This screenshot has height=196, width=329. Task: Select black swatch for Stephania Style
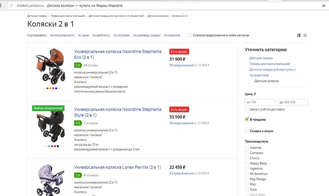(x=58, y=146)
